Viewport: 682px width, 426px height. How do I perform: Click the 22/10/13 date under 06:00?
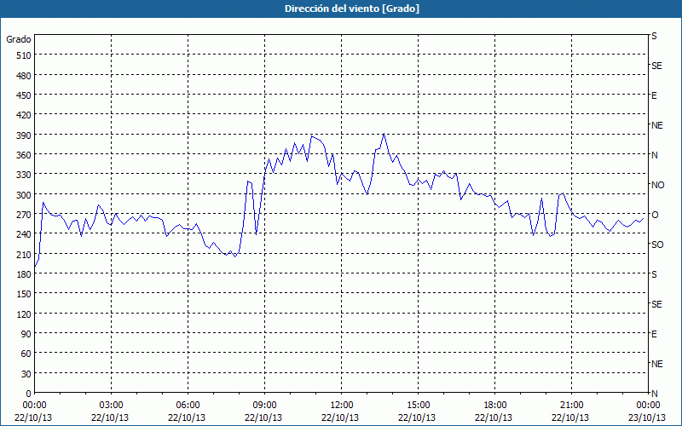coord(187,417)
